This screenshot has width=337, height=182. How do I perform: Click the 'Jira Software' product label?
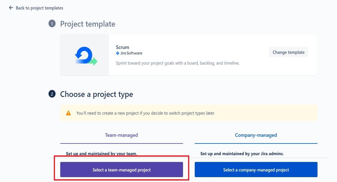pyautogui.click(x=131, y=53)
